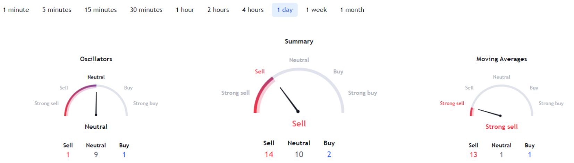Choose the 15 minutes interval tab
The height and width of the screenshot is (163, 574).
point(101,10)
